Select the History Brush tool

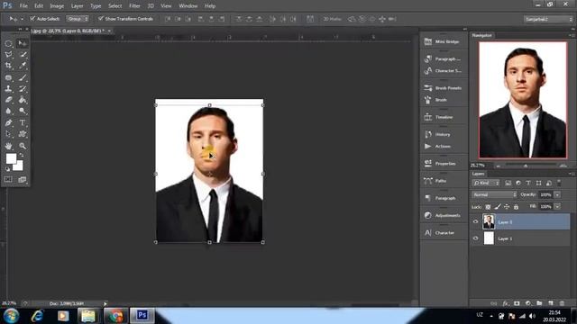tap(23, 89)
